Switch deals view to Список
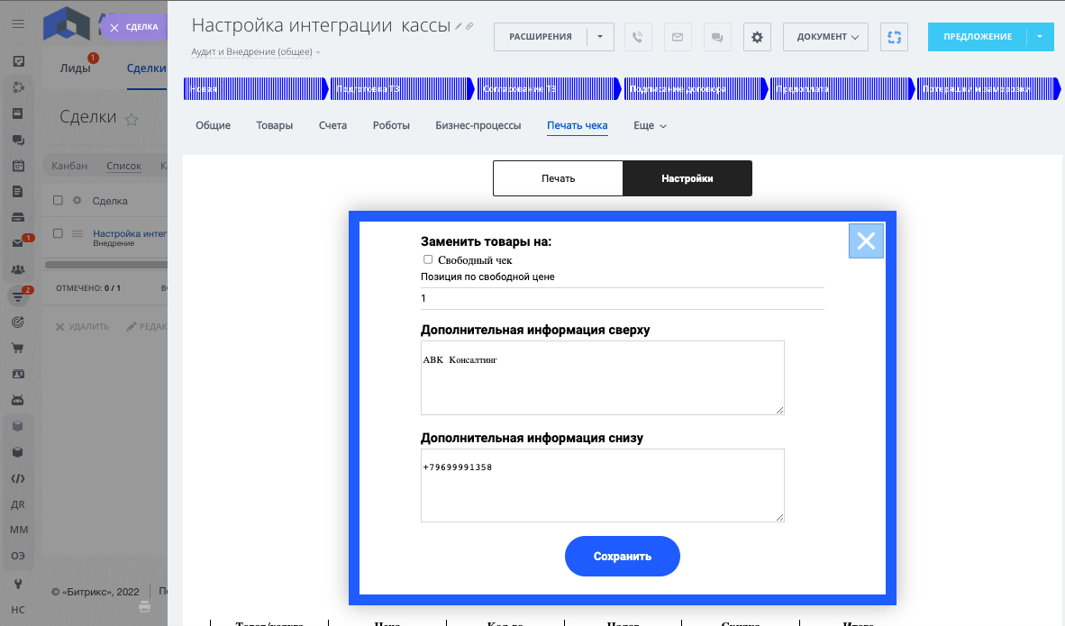Image resolution: width=1065 pixels, height=626 pixels. (x=123, y=166)
